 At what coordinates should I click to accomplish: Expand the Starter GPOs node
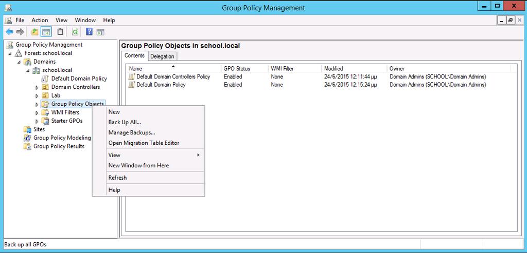click(x=37, y=121)
